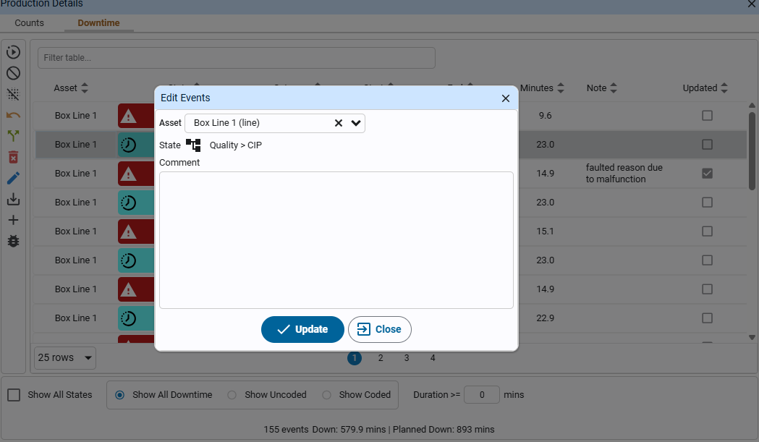759x442 pixels.
Task: Click the blue edit pencil icon
Action: 13,178
